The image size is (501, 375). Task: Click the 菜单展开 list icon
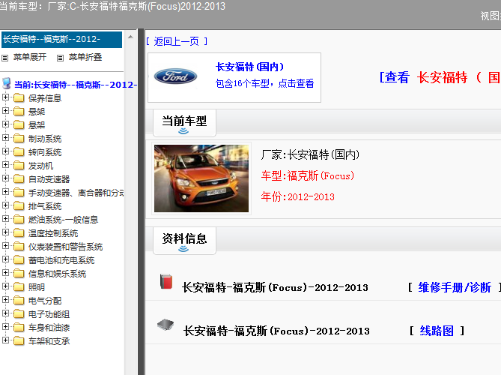tap(4, 58)
